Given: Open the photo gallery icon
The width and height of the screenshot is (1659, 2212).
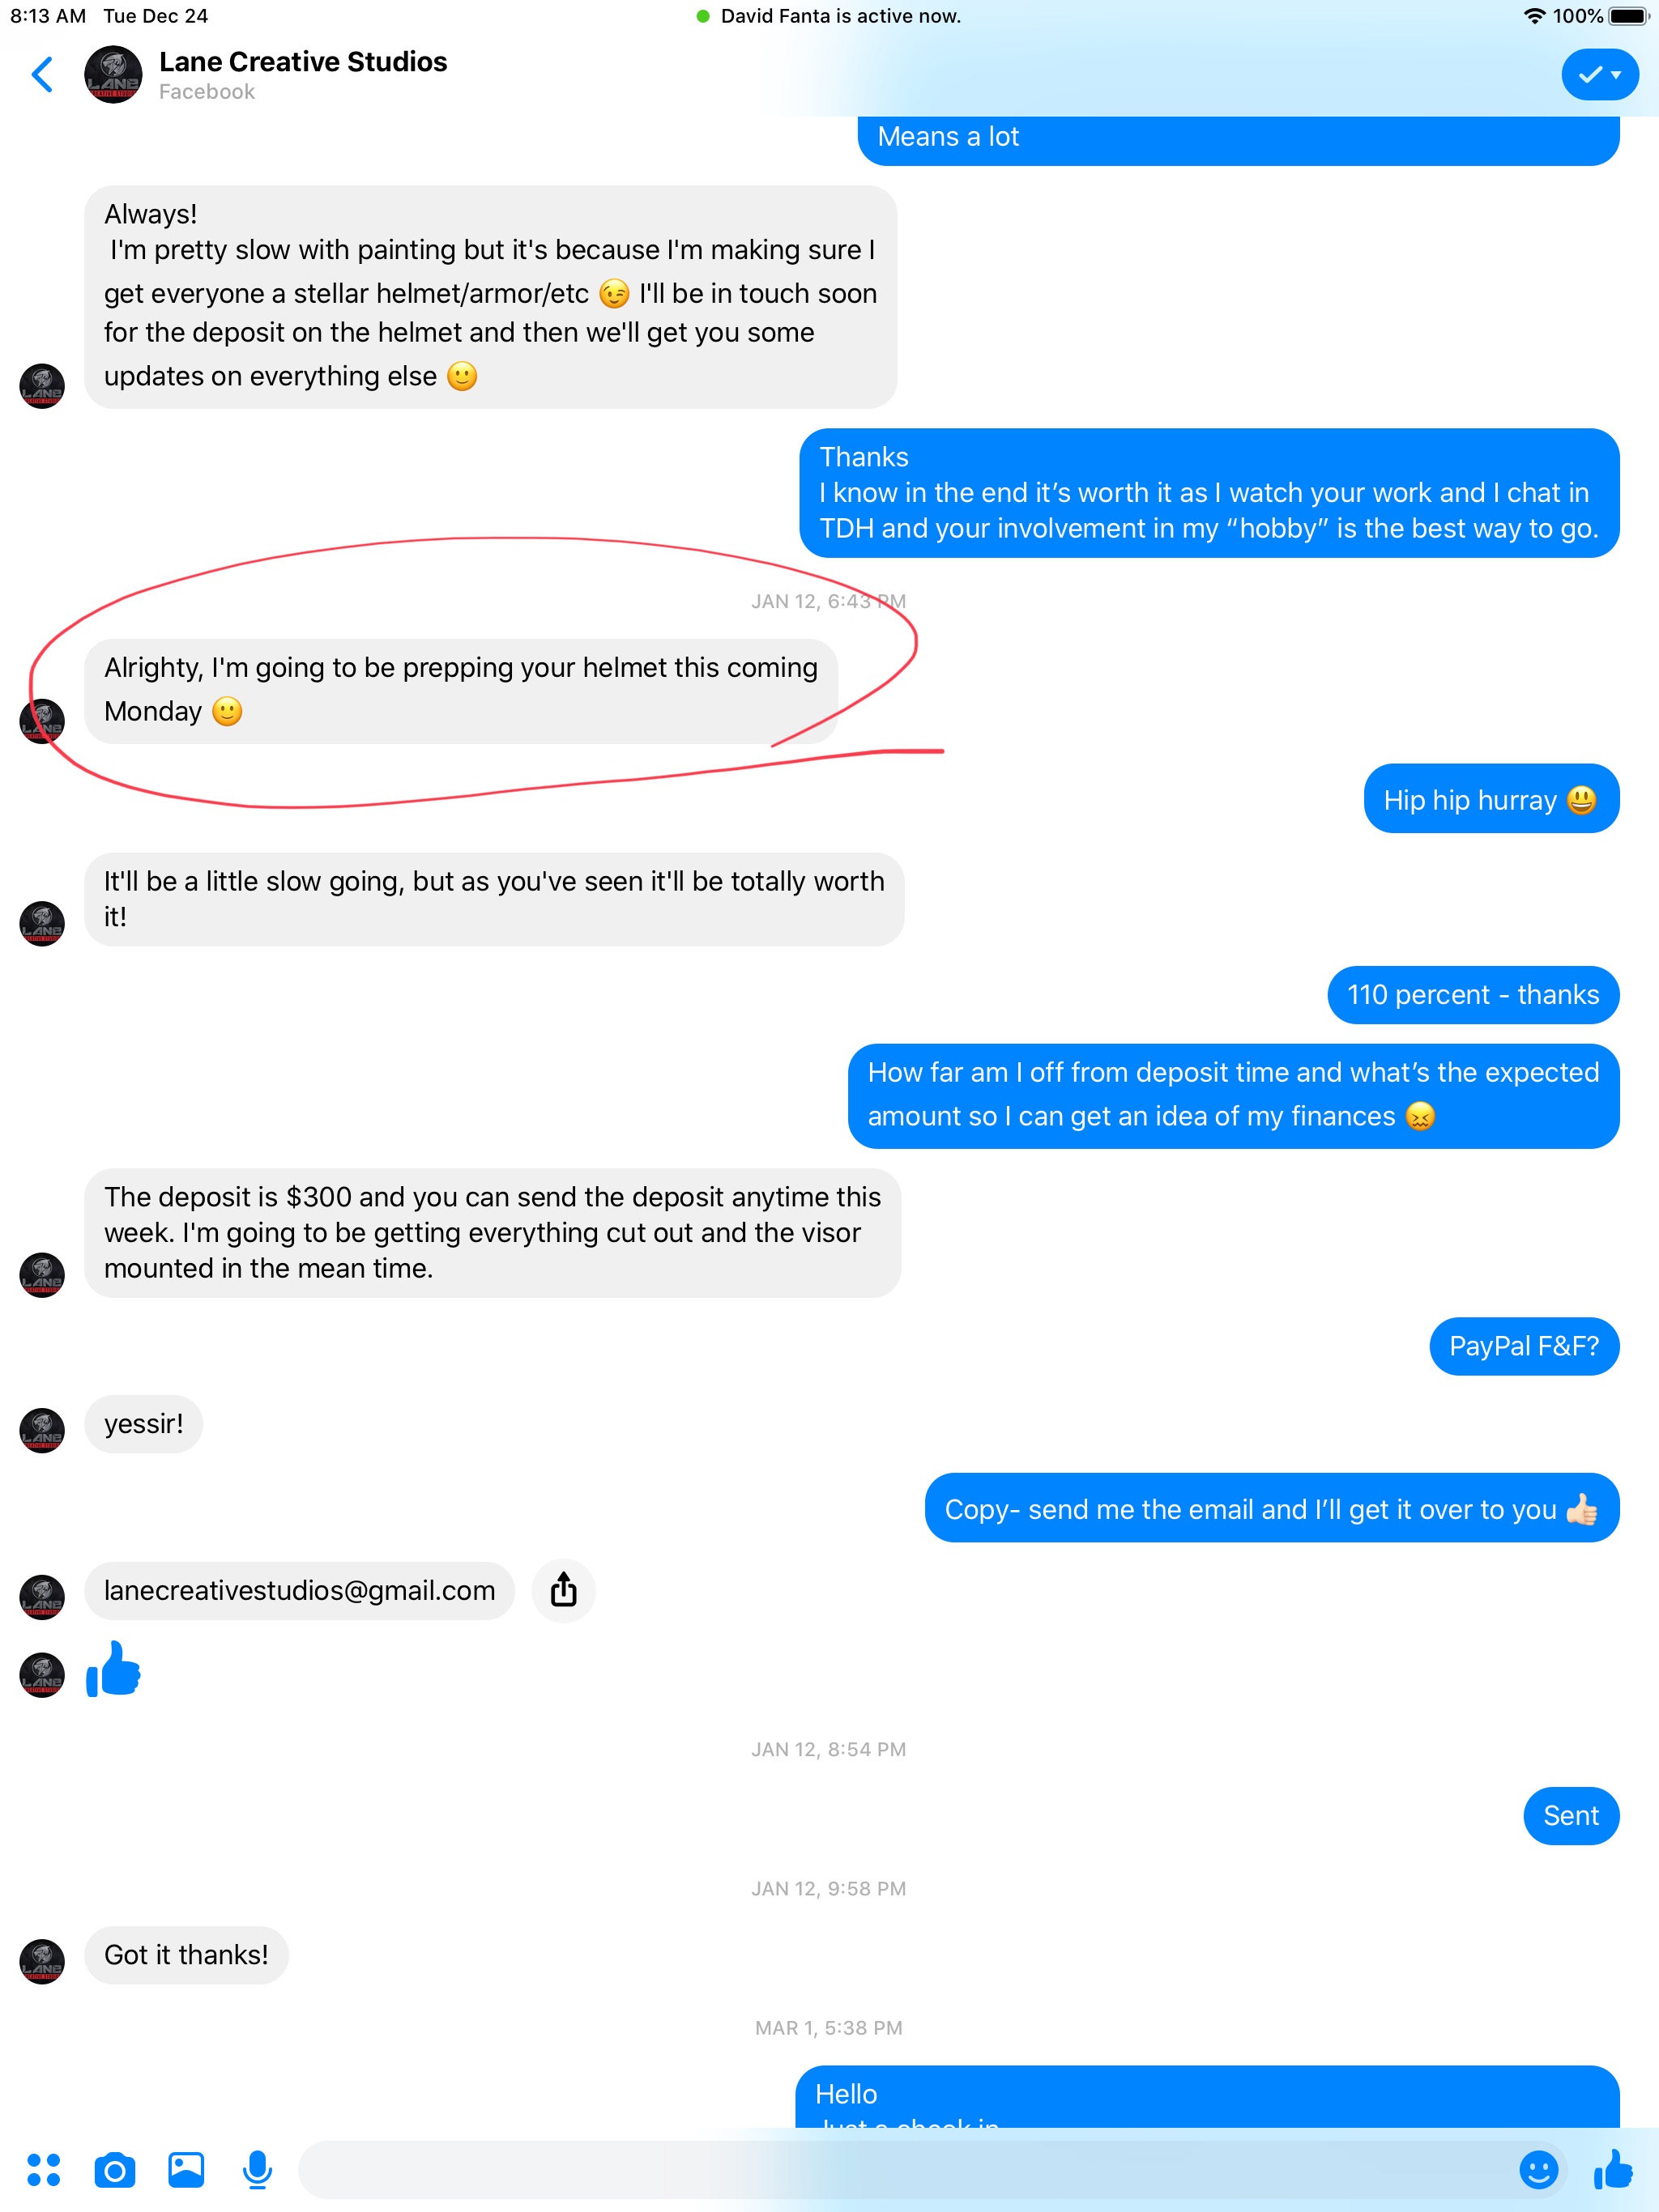Looking at the screenshot, I should click(186, 2170).
